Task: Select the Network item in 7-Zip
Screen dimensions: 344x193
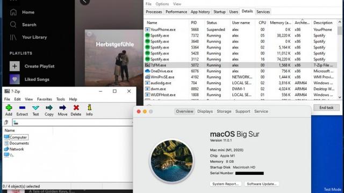Action: click(x=14, y=149)
